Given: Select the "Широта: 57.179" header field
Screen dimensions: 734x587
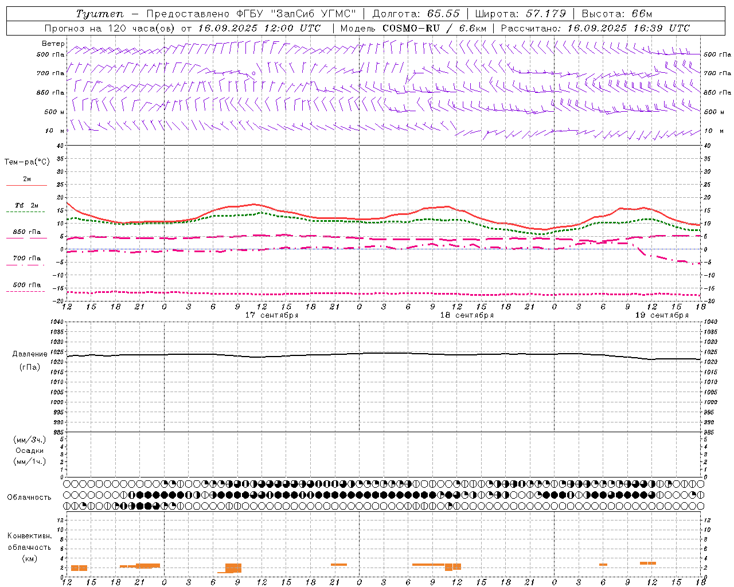Looking at the screenshot, I should (521, 14).
